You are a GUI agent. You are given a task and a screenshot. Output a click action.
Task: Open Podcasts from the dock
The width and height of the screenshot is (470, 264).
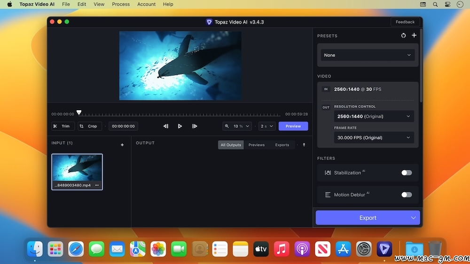point(302,249)
